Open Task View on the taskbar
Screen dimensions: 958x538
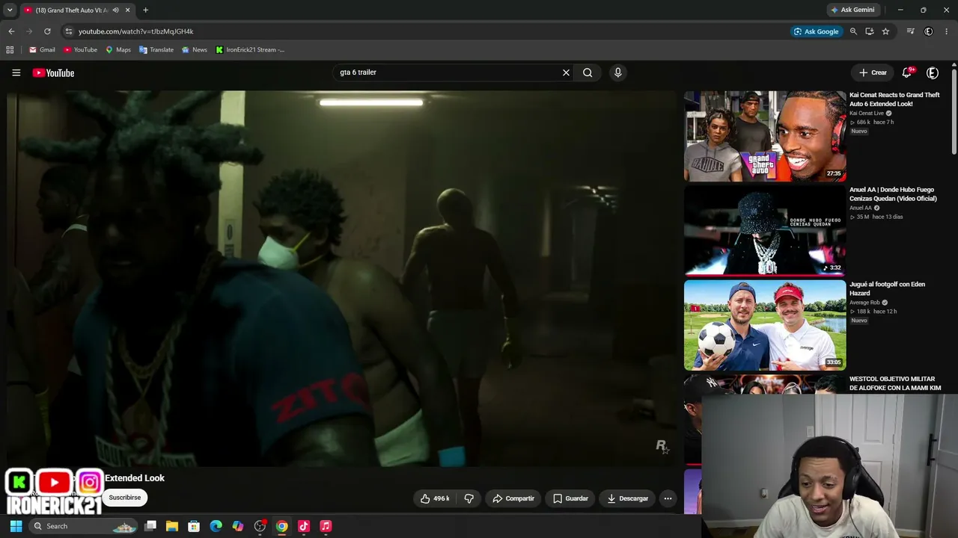150,526
